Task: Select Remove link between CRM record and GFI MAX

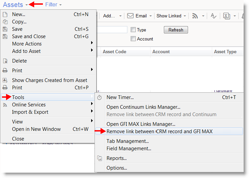Action: pyautogui.click(x=160, y=131)
